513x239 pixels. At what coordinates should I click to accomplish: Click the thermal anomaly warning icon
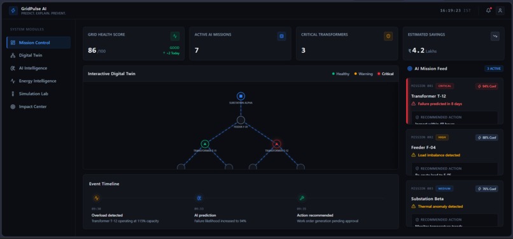(414, 207)
